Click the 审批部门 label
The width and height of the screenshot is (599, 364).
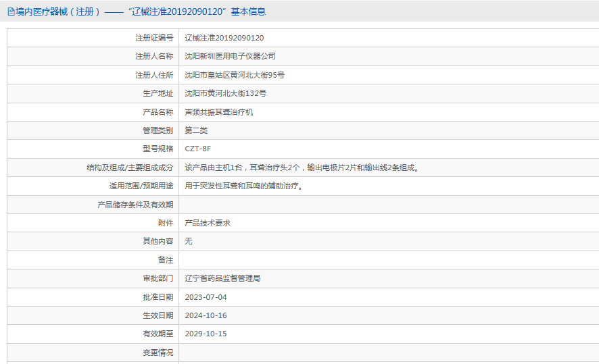(x=158, y=278)
